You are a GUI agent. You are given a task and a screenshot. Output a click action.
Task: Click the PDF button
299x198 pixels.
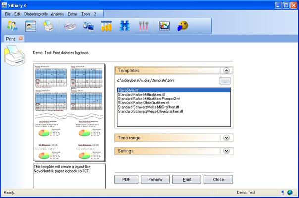point(126,179)
